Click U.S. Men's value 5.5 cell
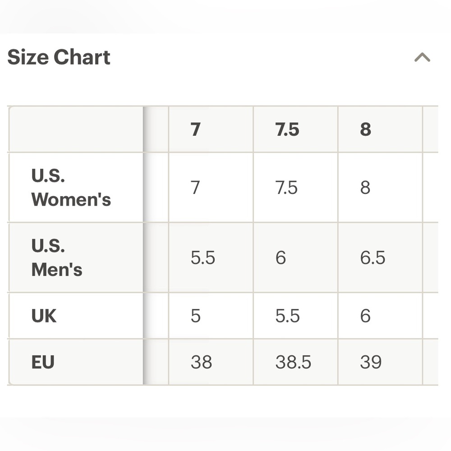 click(211, 258)
